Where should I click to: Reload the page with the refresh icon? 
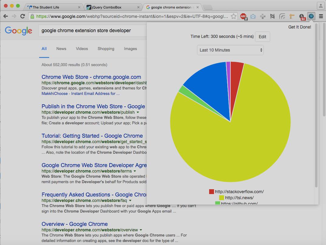click(23, 16)
